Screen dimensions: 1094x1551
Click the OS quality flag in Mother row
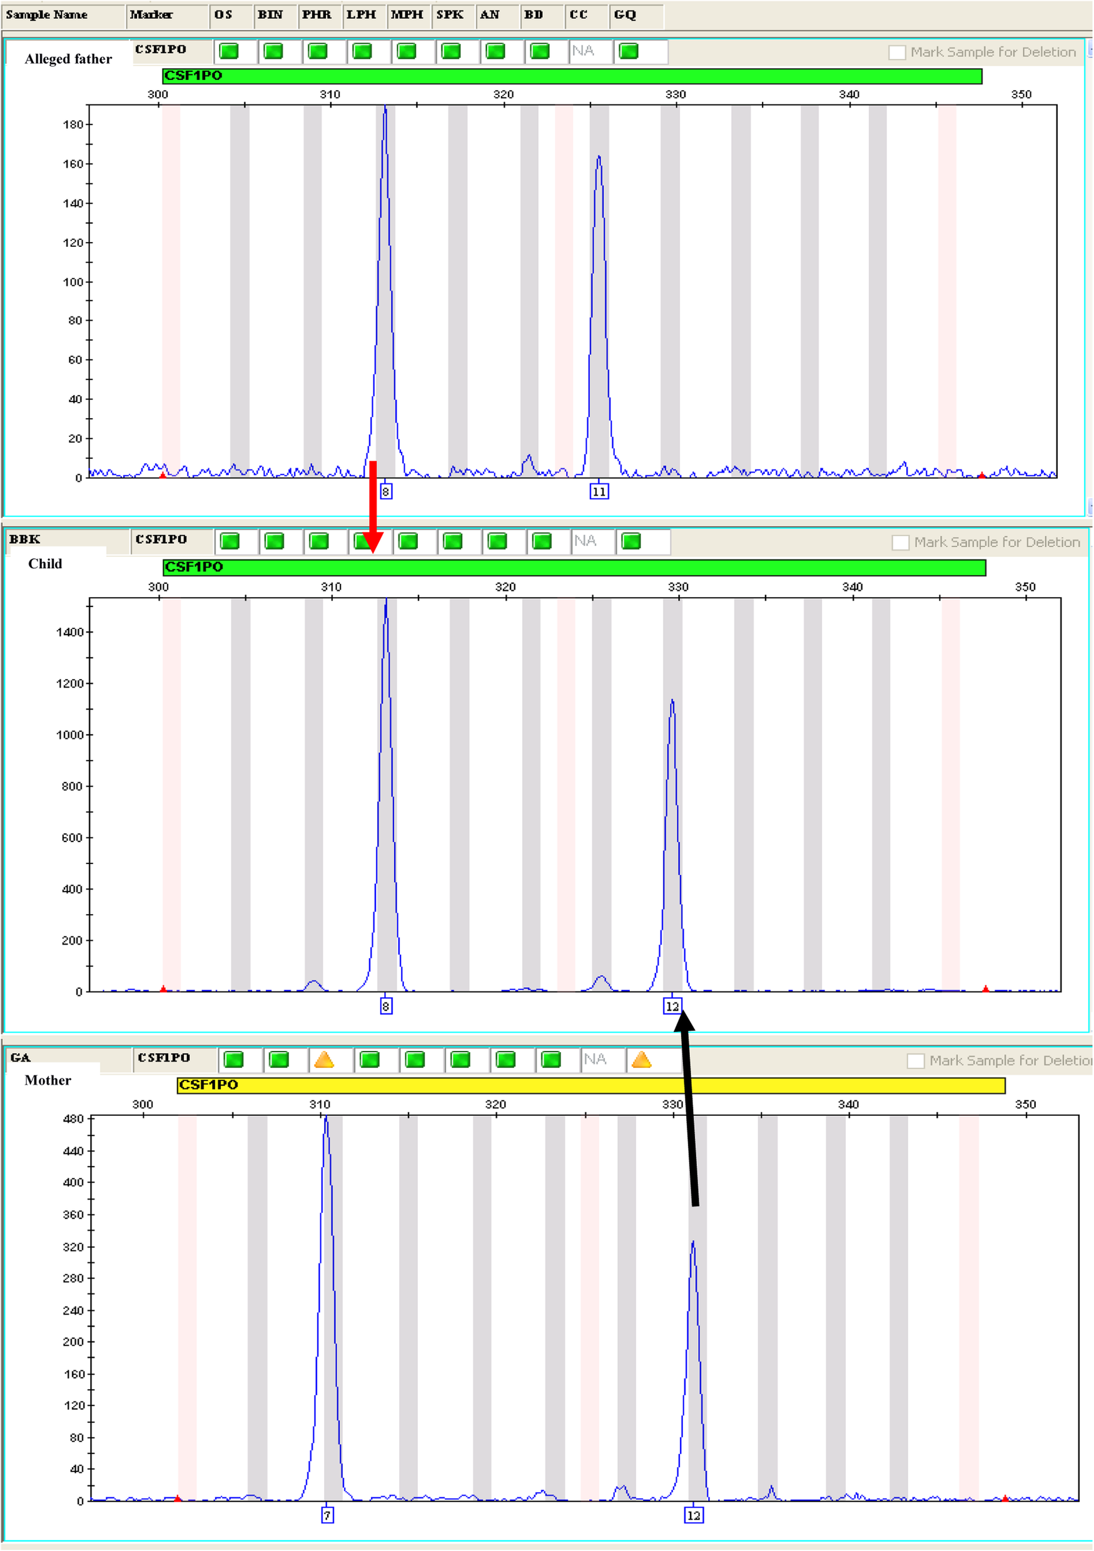click(x=234, y=1059)
